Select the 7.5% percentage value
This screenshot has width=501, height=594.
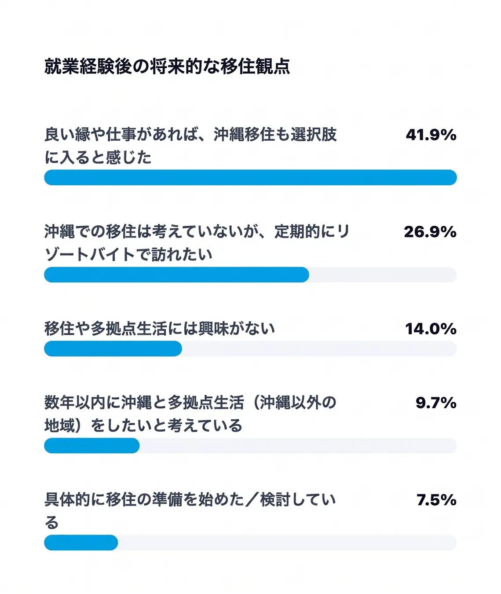tap(436, 500)
